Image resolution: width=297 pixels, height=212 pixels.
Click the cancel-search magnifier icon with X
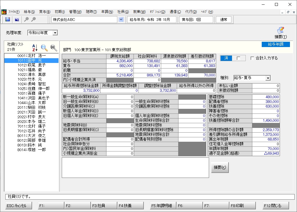[54, 48]
